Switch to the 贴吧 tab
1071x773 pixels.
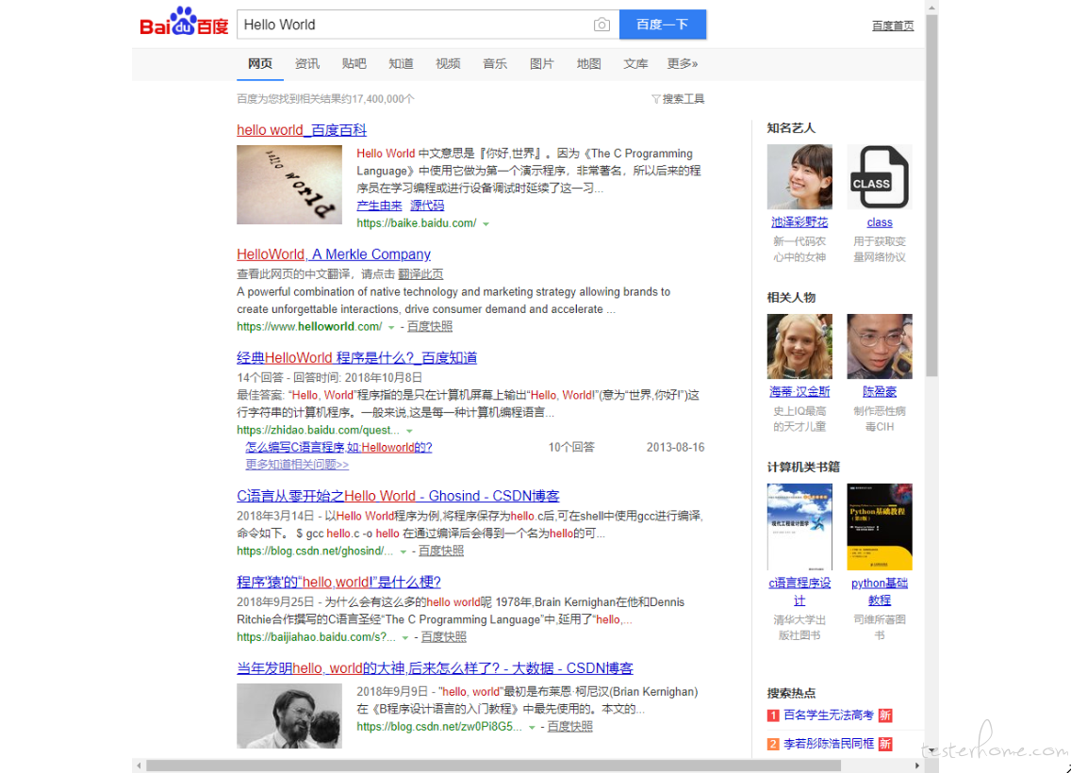(x=354, y=63)
